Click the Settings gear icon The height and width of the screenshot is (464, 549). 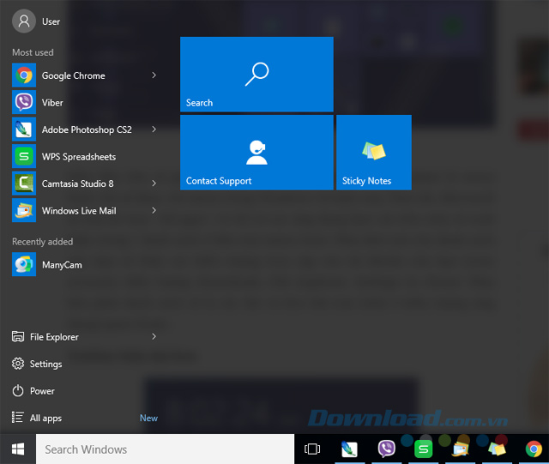point(18,364)
